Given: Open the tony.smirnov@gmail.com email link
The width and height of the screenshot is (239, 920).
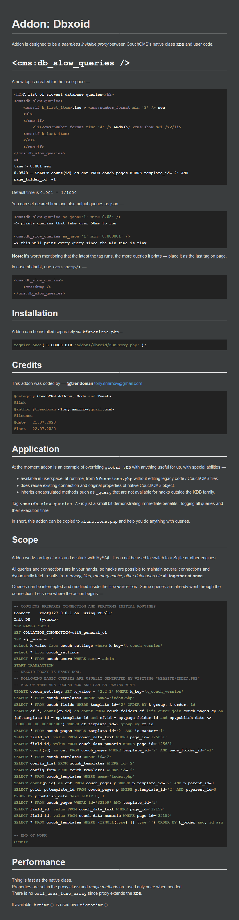Looking at the screenshot, I should (118, 383).
